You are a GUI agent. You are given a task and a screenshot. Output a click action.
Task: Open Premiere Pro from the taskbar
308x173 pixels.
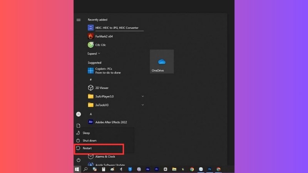pyautogui.click(x=157, y=169)
